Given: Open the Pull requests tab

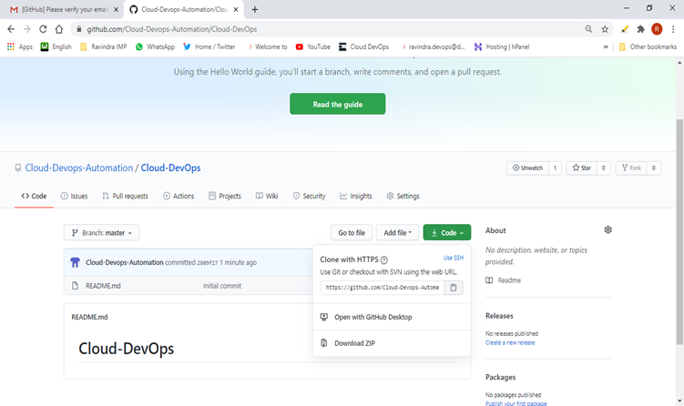Looking at the screenshot, I should (125, 196).
